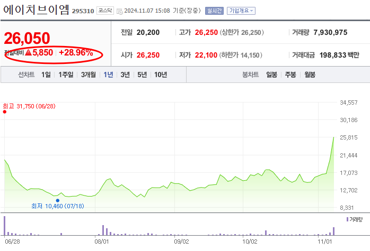This screenshot has width=370, height=251.
Task: Click the 전일 value 20,200
Action: (x=148, y=32)
